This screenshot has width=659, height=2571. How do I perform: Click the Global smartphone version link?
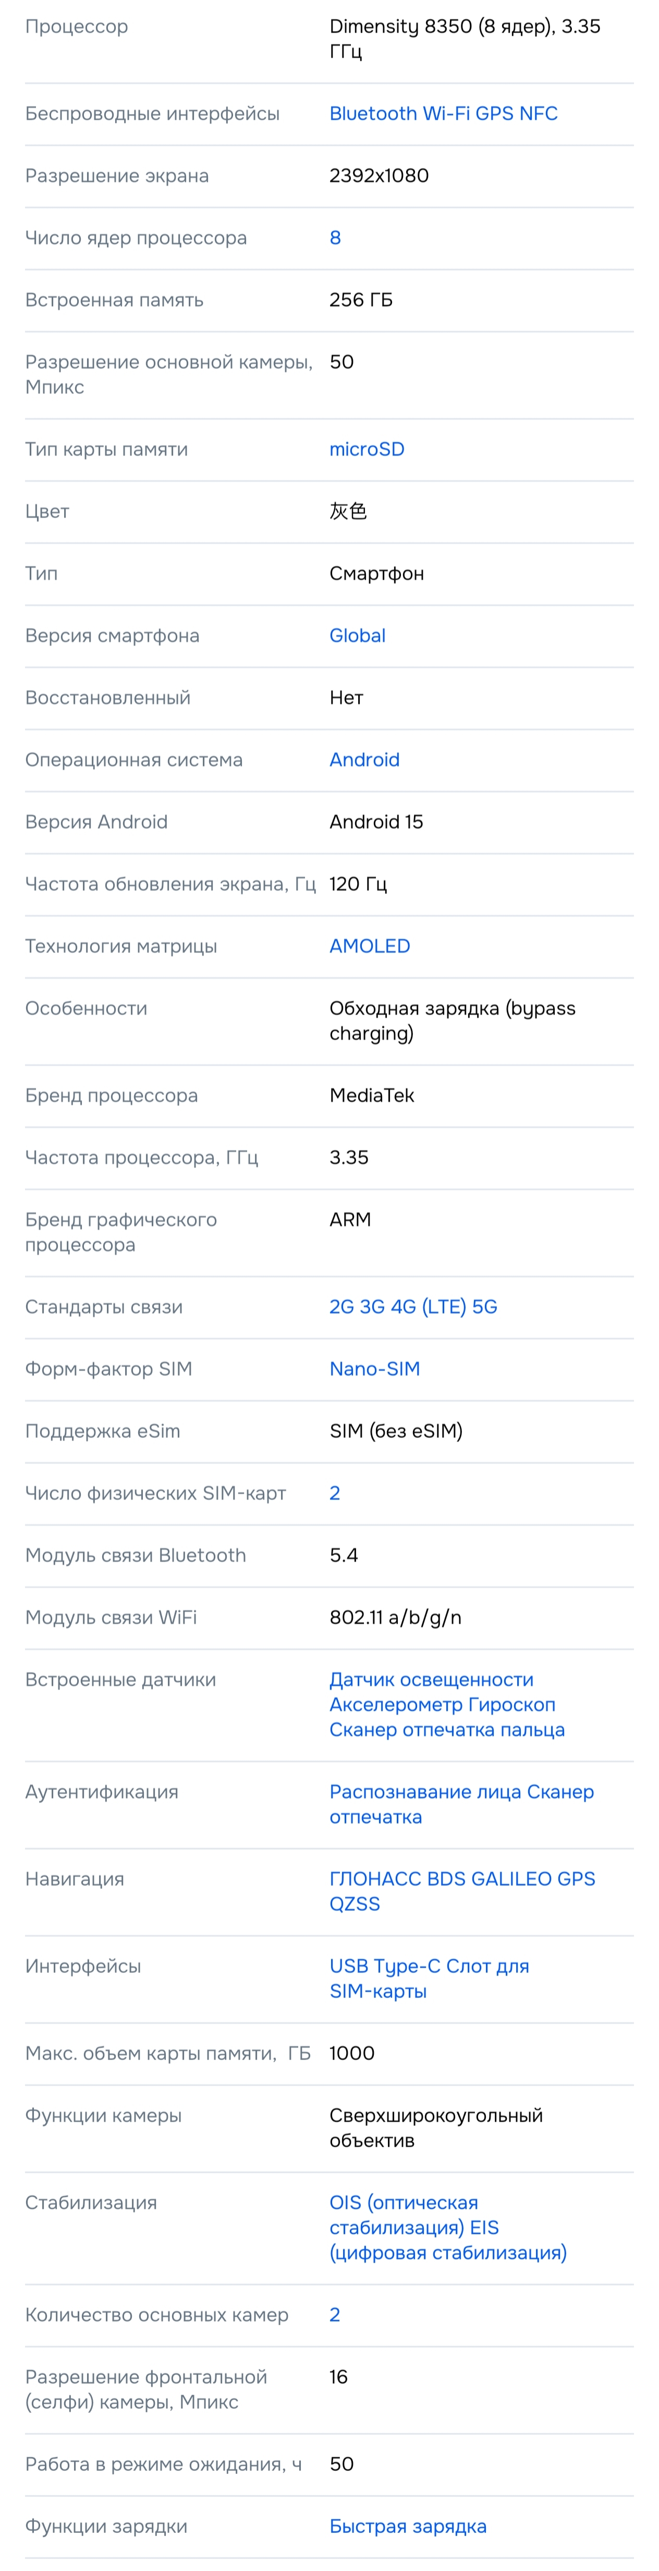[357, 636]
